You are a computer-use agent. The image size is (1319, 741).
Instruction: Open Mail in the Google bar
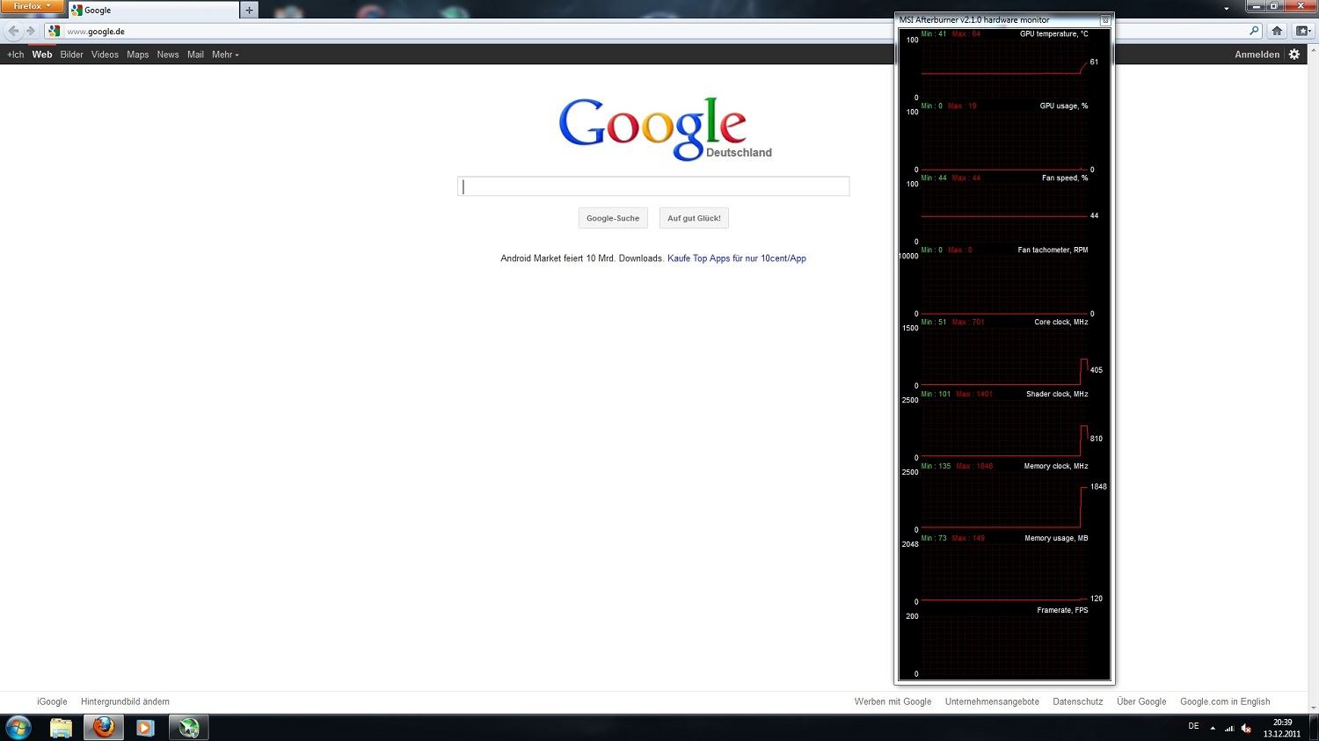pos(195,54)
